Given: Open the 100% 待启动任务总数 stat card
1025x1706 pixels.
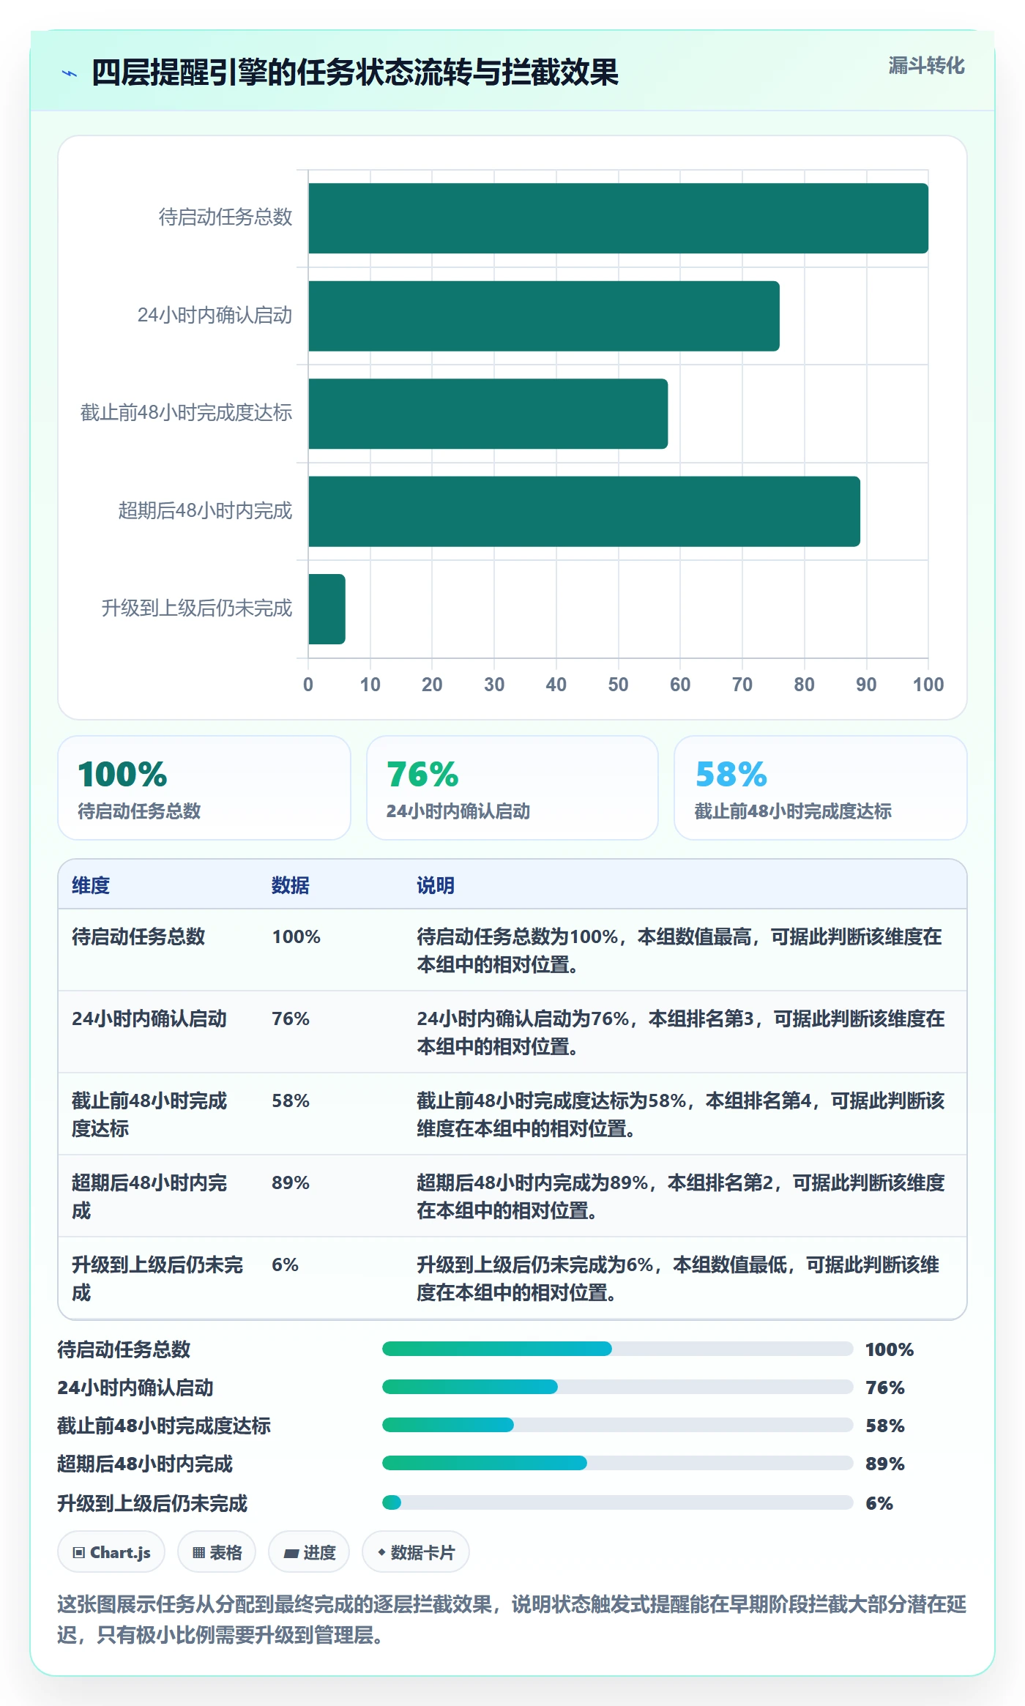Looking at the screenshot, I should [204, 788].
